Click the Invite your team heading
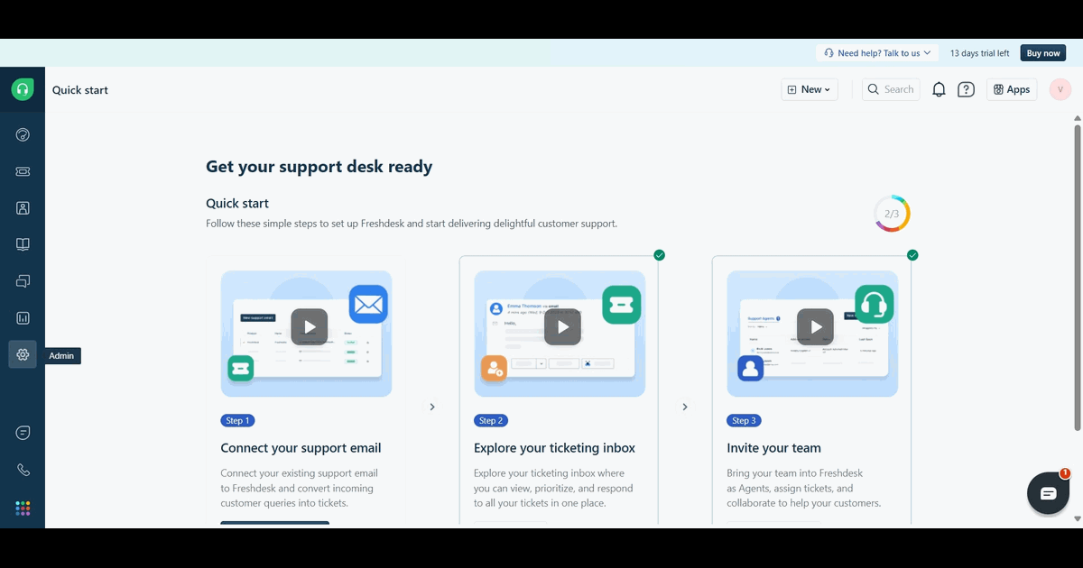The image size is (1083, 568). (x=773, y=448)
